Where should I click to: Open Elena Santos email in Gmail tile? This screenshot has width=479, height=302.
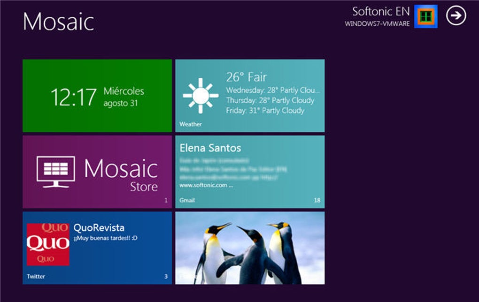210,148
